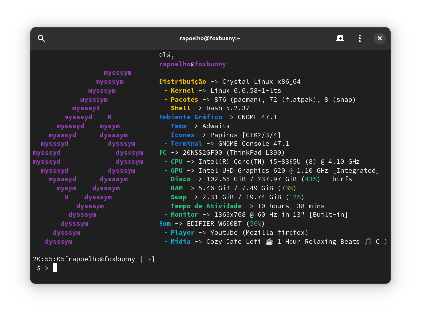The width and height of the screenshot is (421, 317).
Task: Click the blue Ambiente Gráfico heading
Action: (x=190, y=117)
